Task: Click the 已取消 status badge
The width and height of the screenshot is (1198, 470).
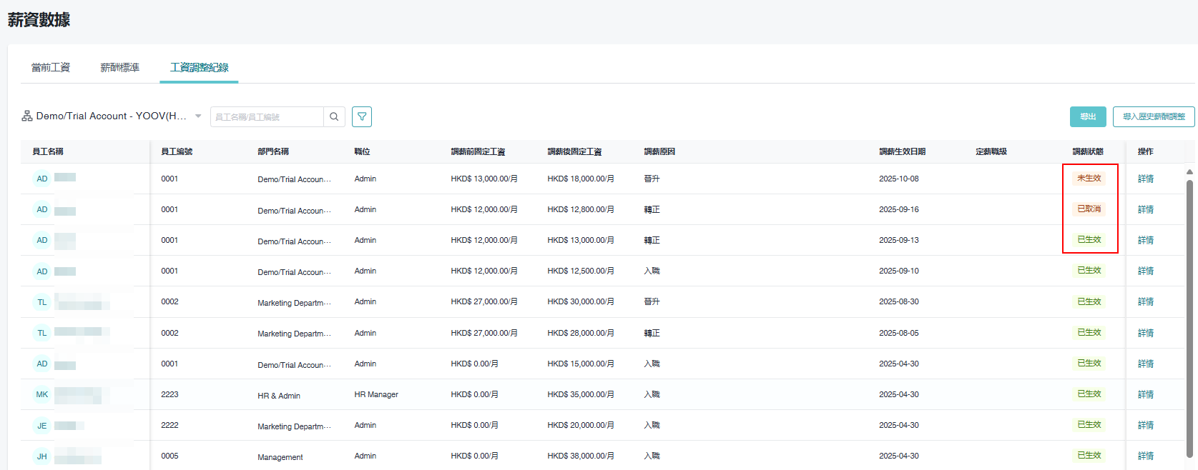Action: point(1089,209)
